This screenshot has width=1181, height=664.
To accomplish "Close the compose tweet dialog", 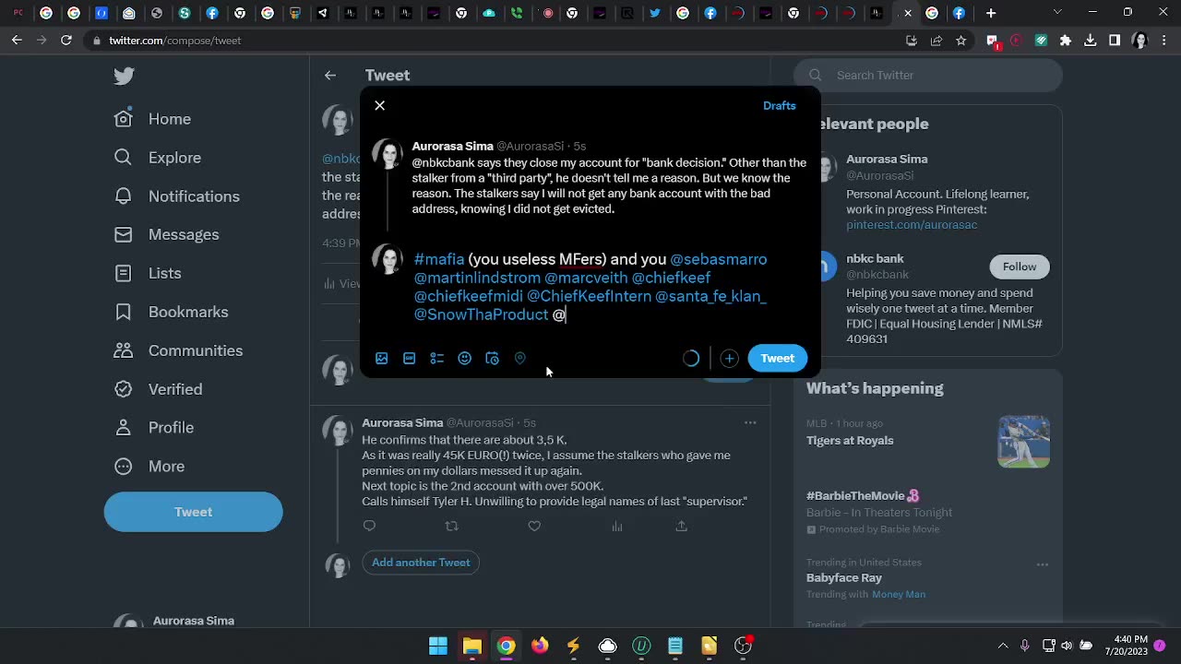I will (379, 105).
